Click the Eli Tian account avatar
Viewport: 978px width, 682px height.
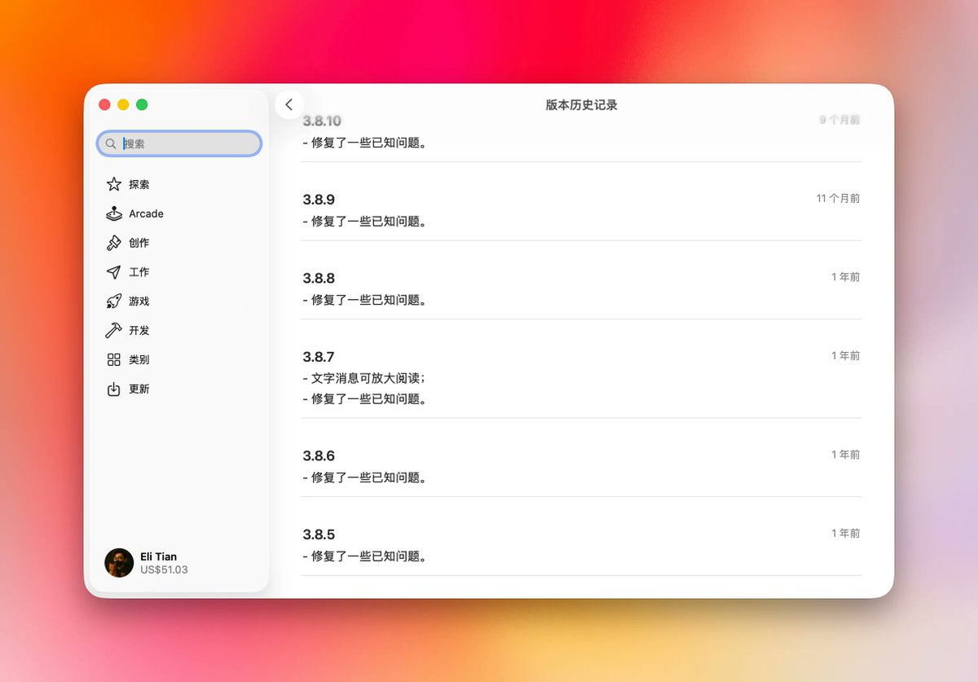[x=119, y=562]
